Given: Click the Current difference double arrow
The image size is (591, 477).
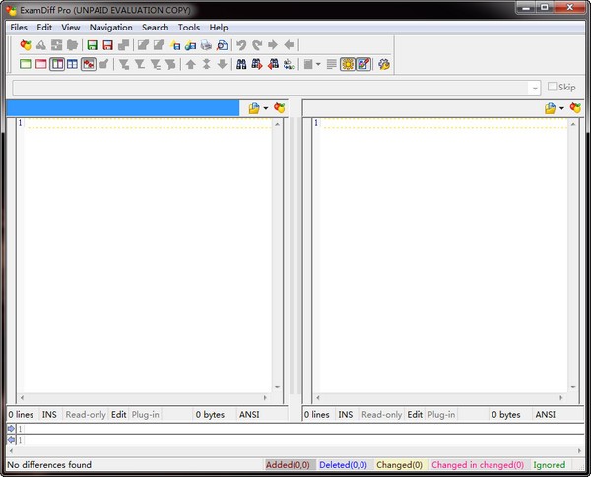Looking at the screenshot, I should 206,64.
